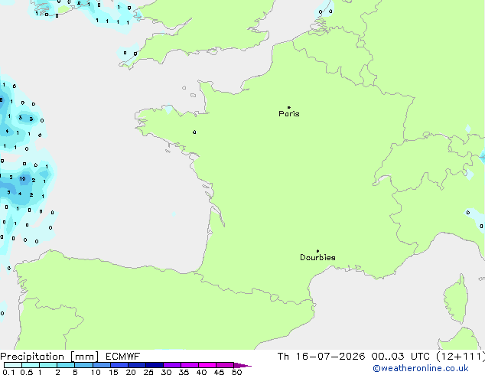Click the ECMWF model label
Viewport: 485px width, 375px height.
123,357
